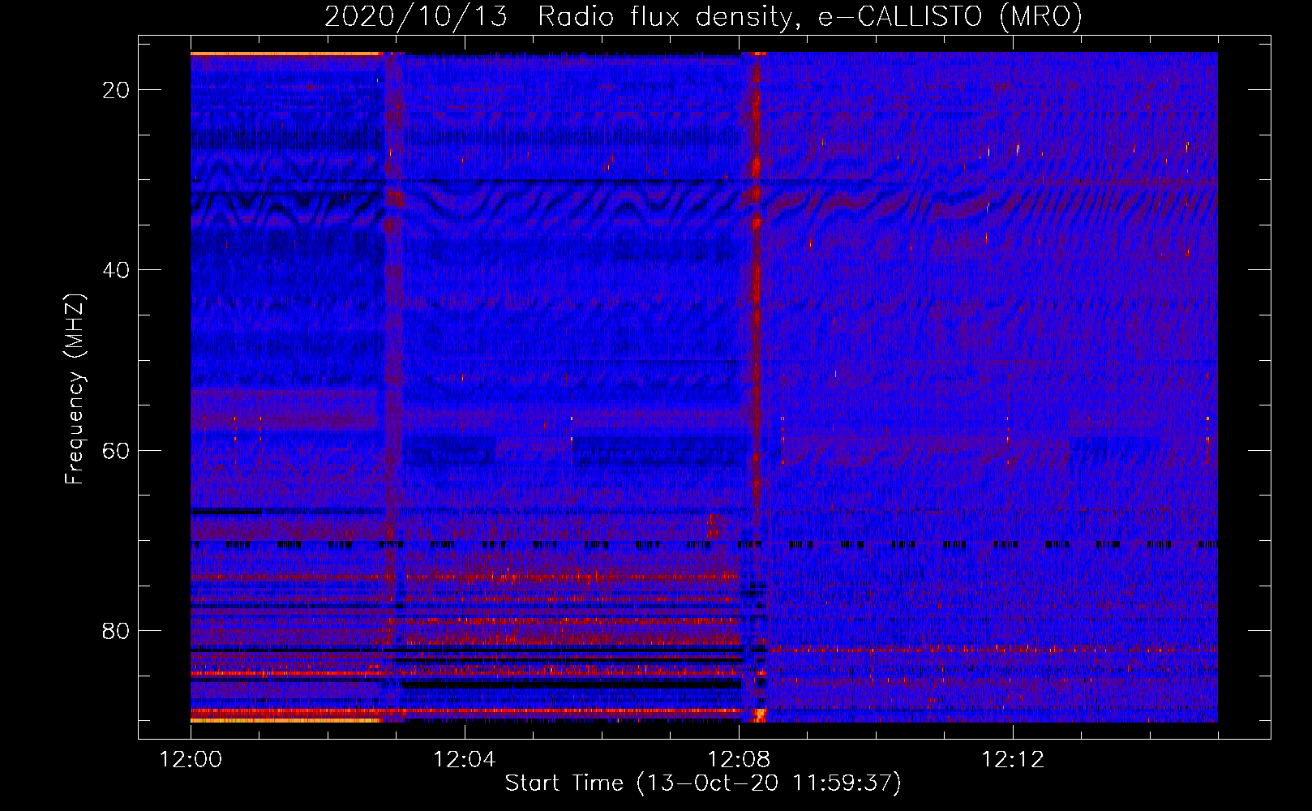1312x811 pixels.
Task: Click the '12:12' time tick label
Action: click(x=1013, y=760)
